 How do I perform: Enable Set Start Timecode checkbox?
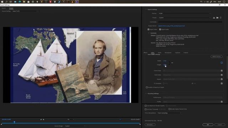(x=146, y=109)
